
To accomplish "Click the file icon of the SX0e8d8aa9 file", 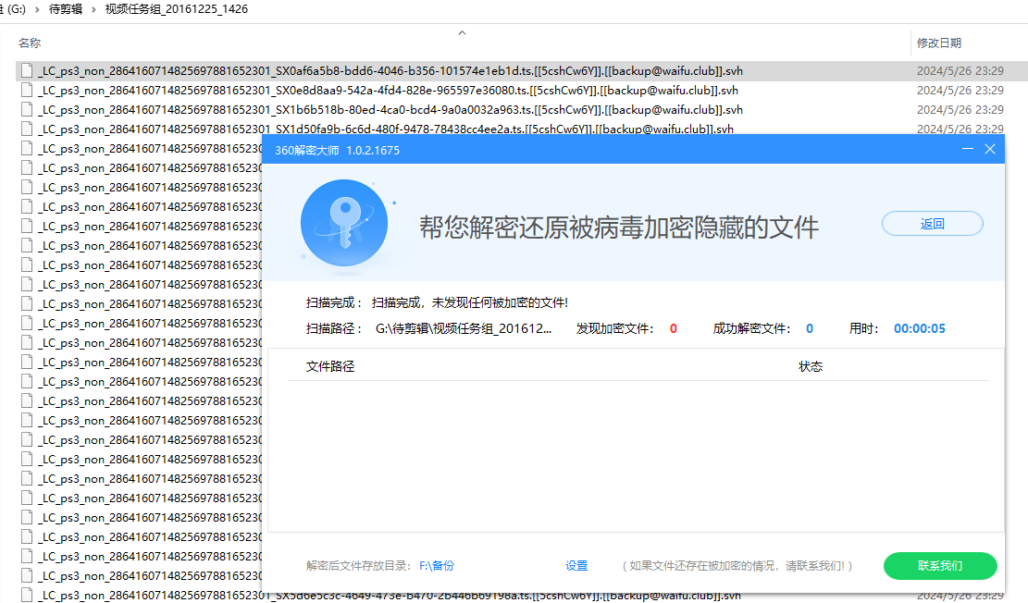I will [27, 91].
